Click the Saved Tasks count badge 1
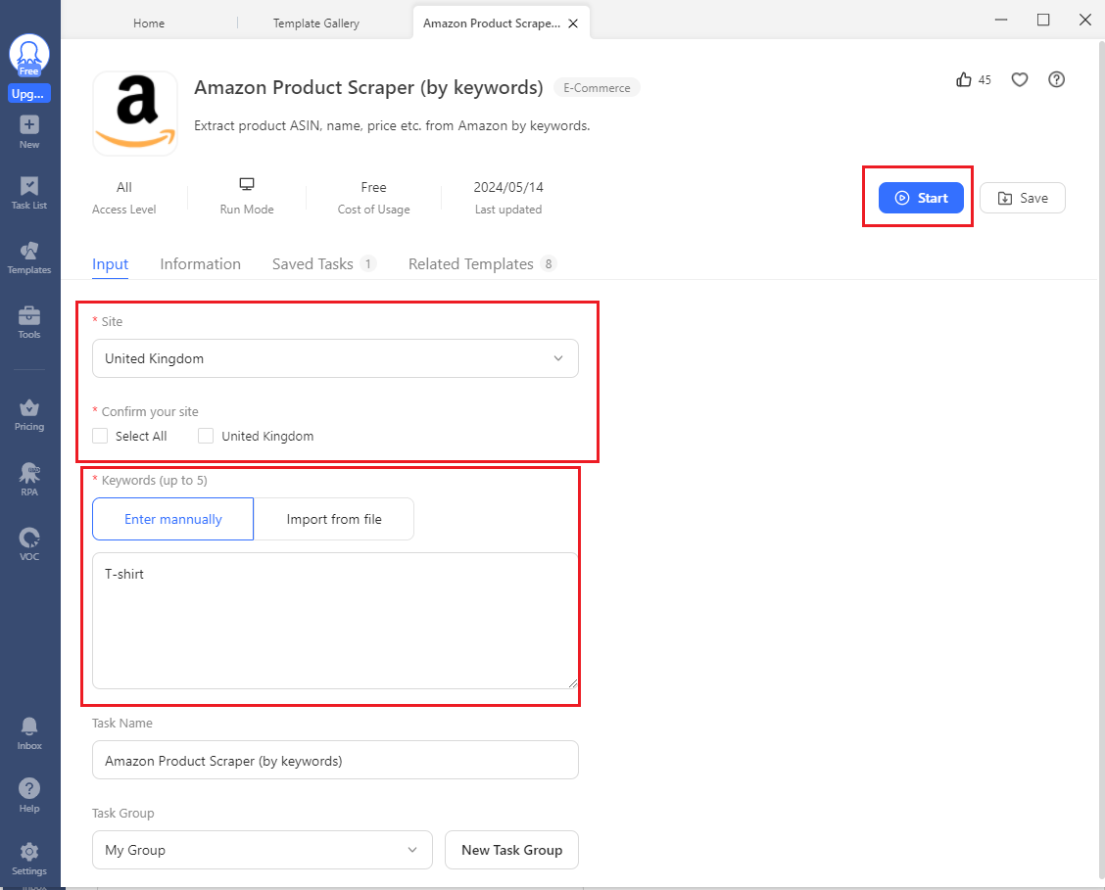This screenshot has height=890, width=1105. pos(368,264)
